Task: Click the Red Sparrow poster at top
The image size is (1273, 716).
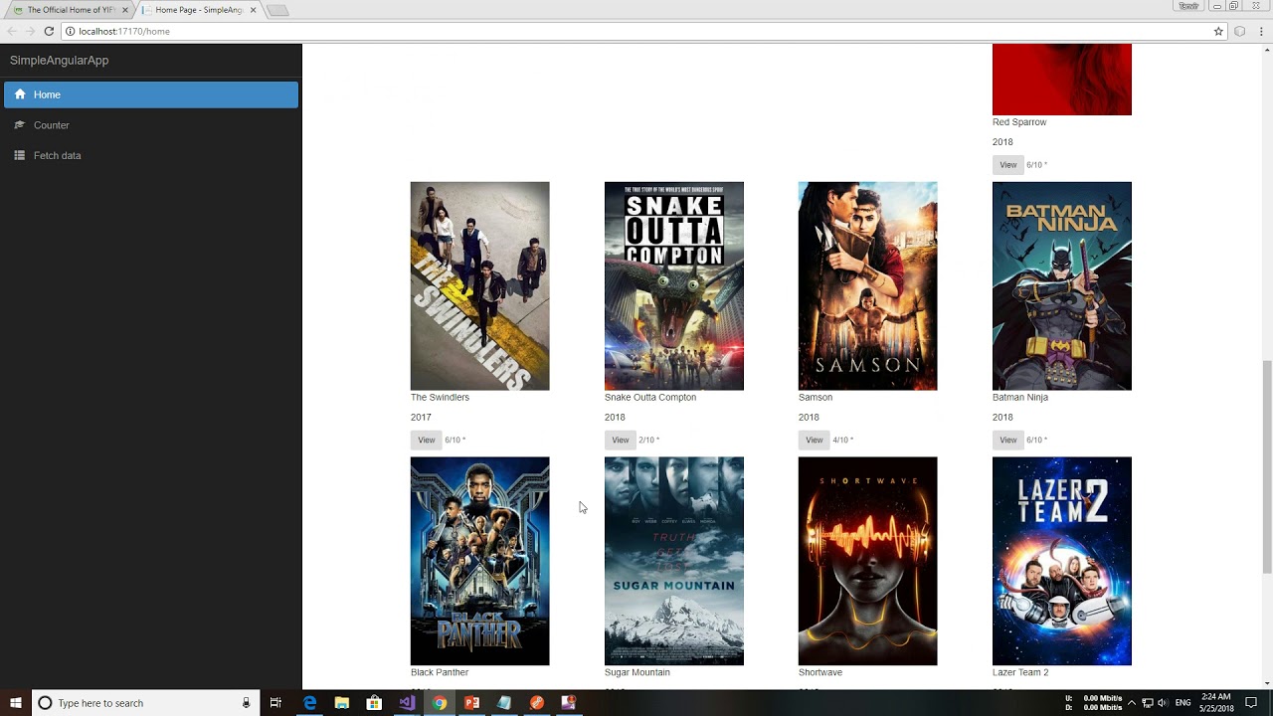Action: pos(1061,80)
